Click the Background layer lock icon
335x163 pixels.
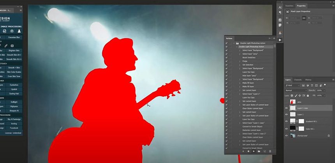coord(329,135)
